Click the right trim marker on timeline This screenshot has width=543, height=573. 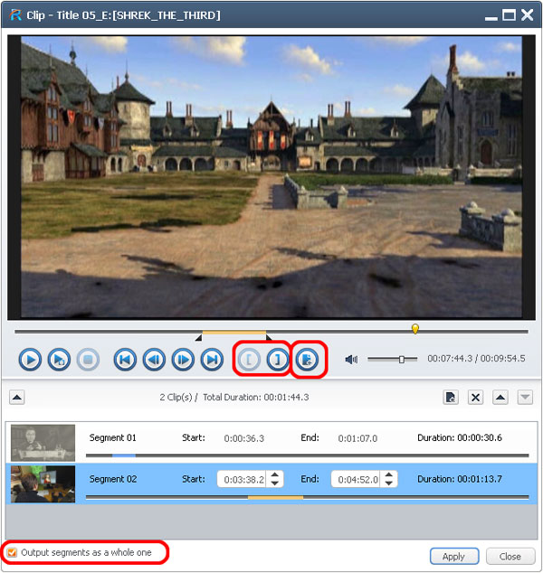click(269, 337)
